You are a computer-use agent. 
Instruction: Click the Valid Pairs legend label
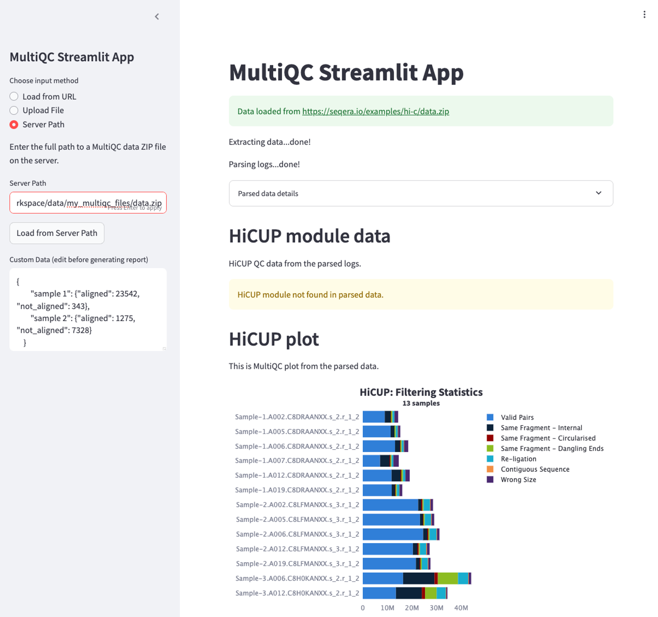coord(517,417)
